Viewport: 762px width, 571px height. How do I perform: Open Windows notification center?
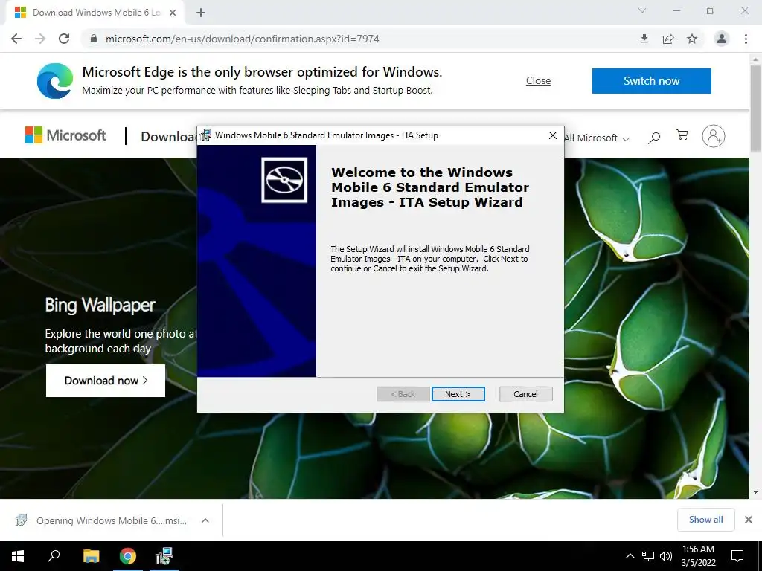pyautogui.click(x=737, y=556)
